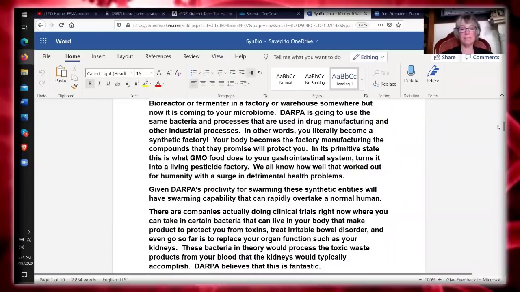
Task: Click the Decrease Indent icon
Action: coord(232,73)
